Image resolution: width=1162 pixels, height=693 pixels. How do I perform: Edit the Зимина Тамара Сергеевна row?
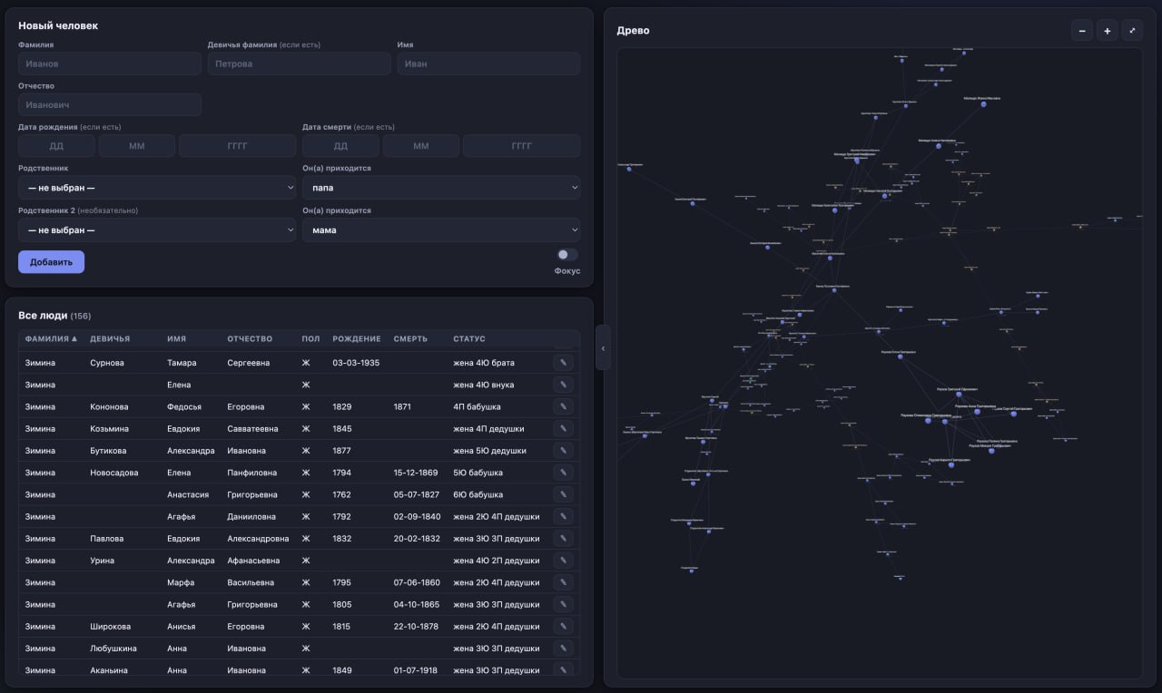tap(563, 363)
